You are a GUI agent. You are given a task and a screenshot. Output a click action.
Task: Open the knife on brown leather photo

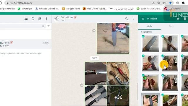[x=95, y=74]
